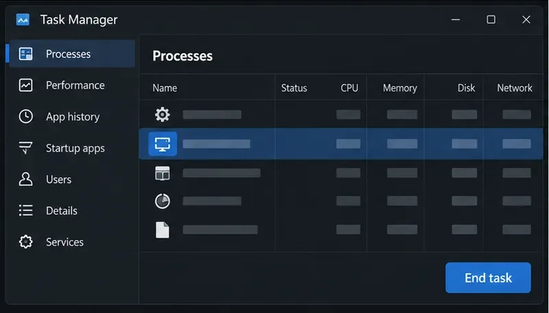Open the Performance tab
Viewport: 549px width, 313px height.
point(75,85)
